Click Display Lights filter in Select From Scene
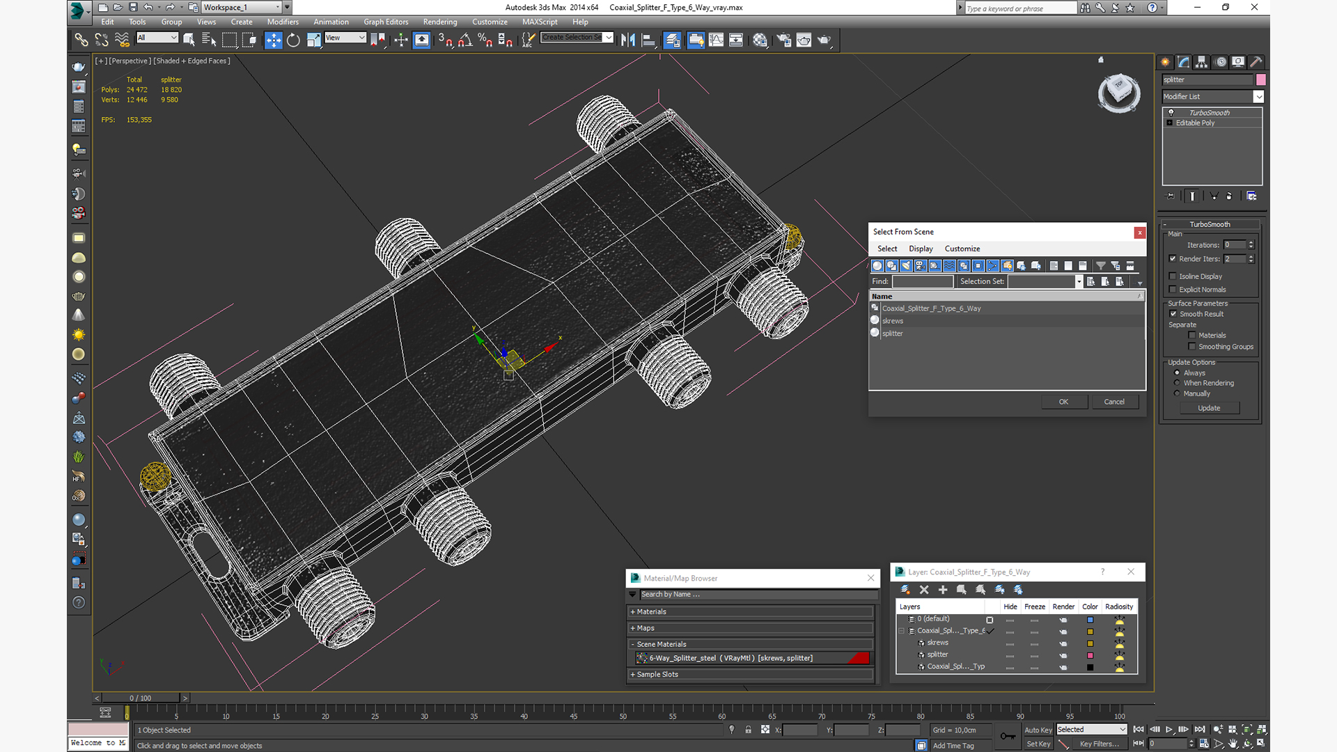1337x752 pixels. [x=906, y=266]
